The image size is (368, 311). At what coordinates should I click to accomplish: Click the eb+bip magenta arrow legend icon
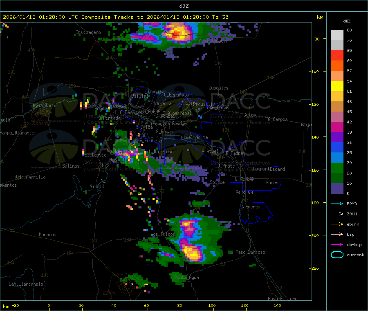[x=337, y=245]
